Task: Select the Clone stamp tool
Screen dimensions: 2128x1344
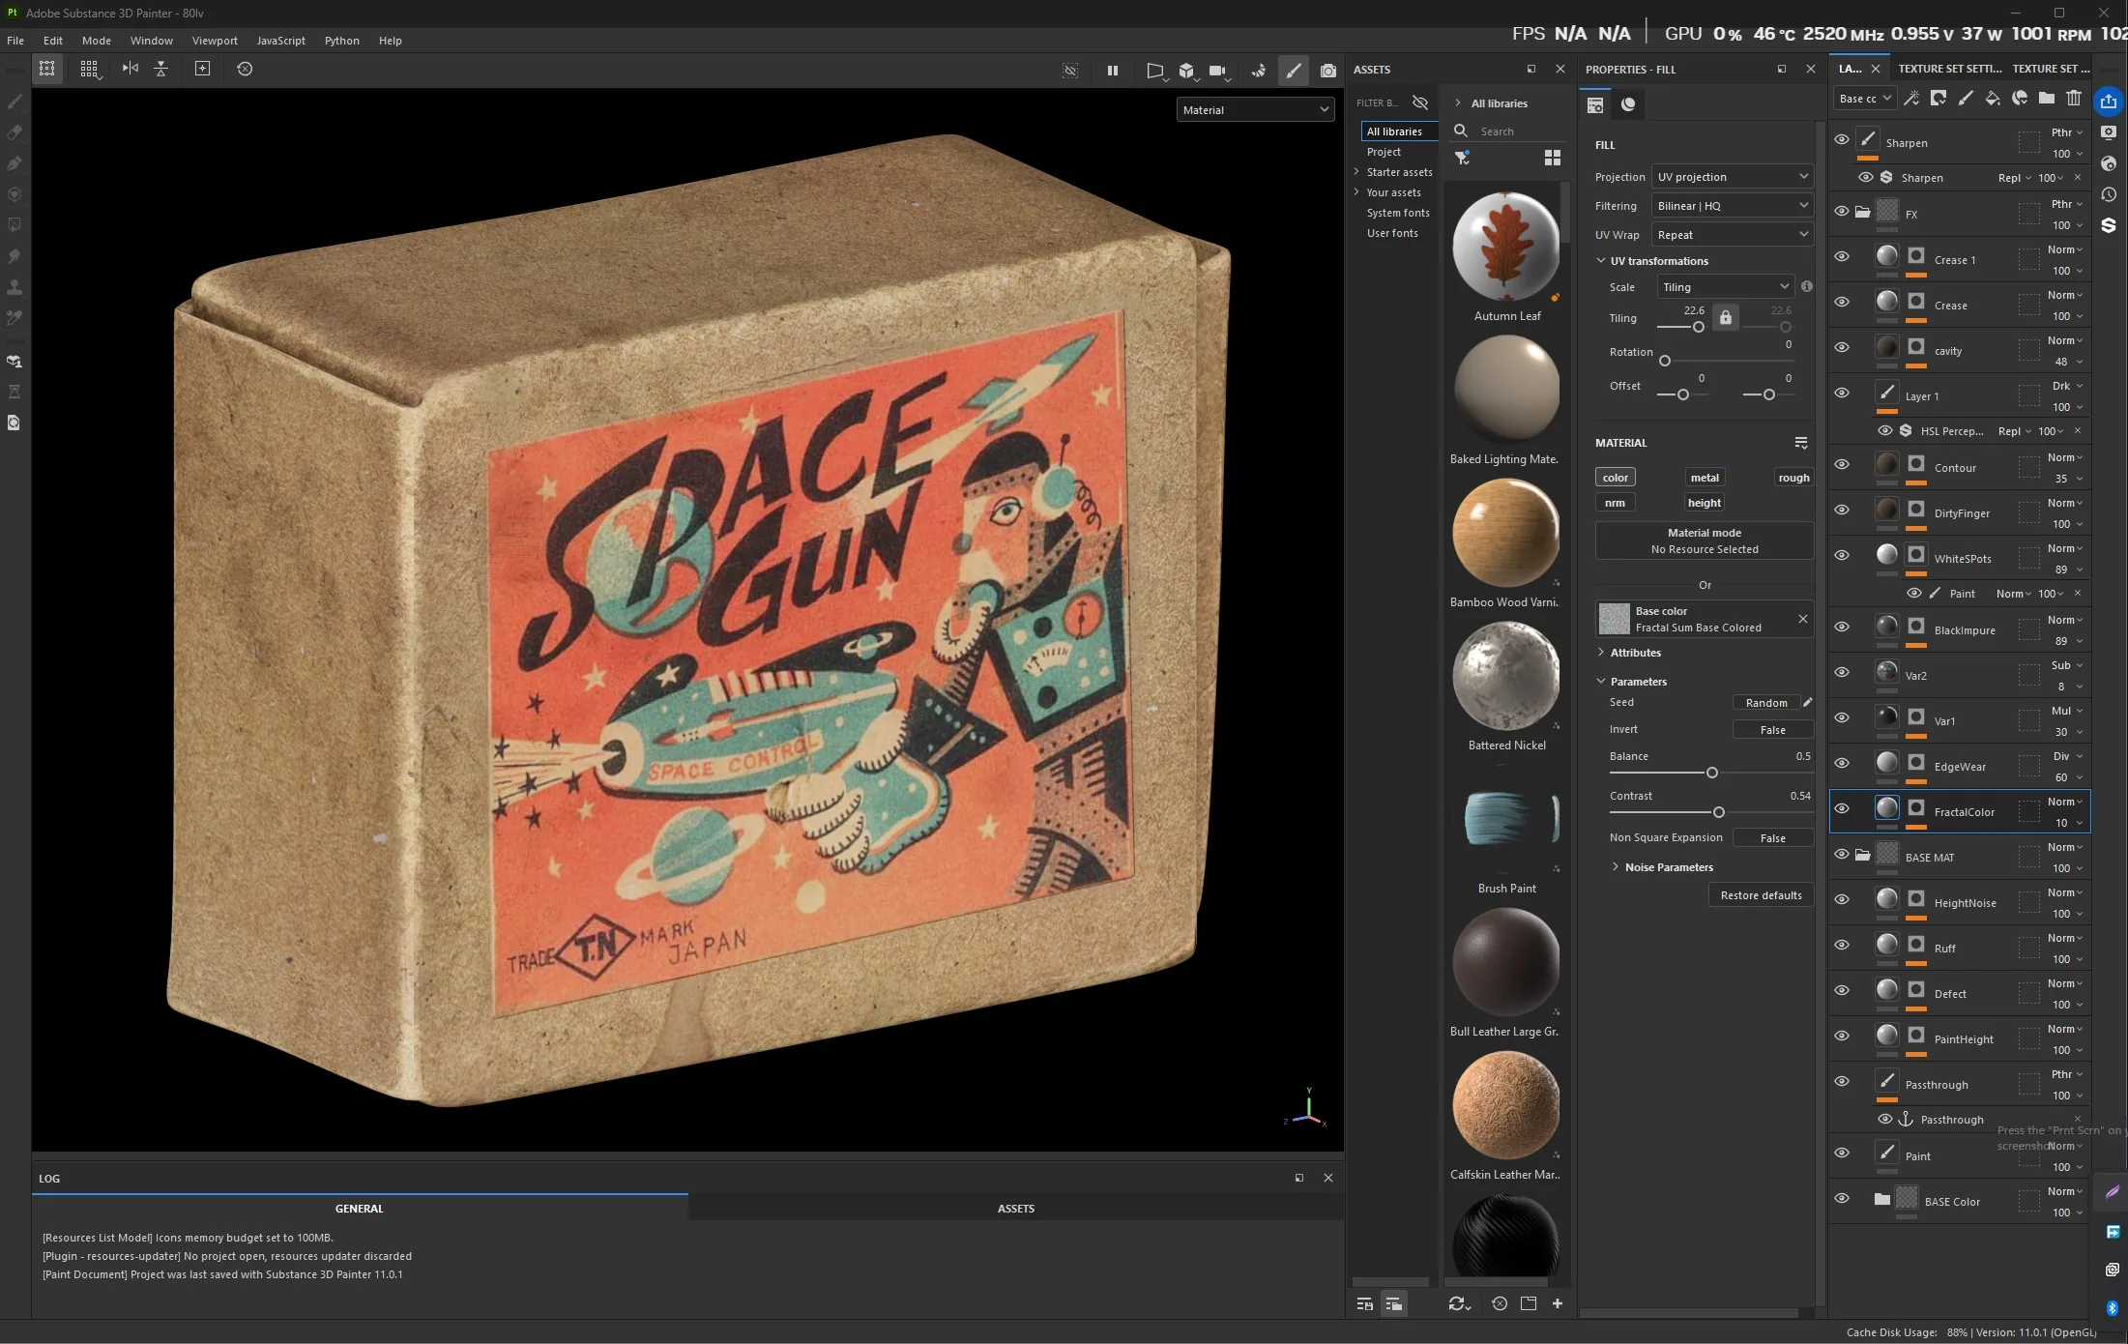Action: pos(15,287)
